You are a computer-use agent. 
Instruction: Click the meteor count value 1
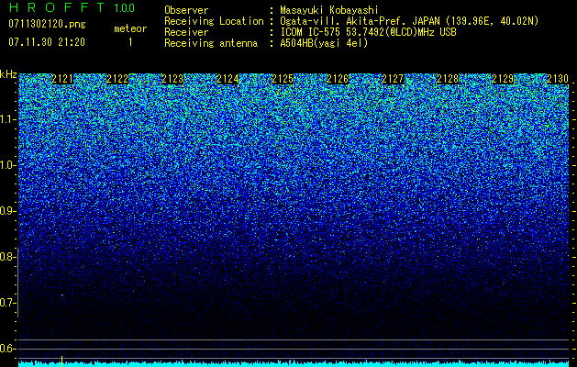pos(130,42)
